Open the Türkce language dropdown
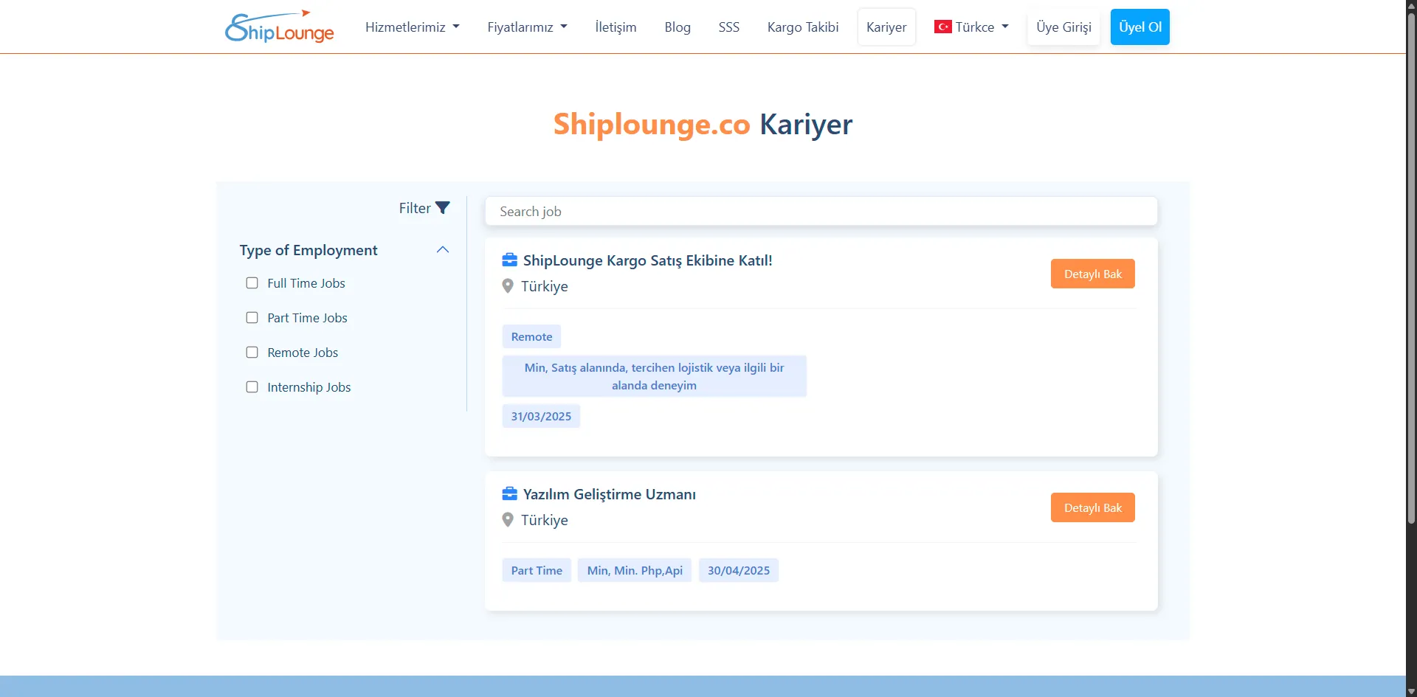Viewport: 1417px width, 697px height. coord(971,27)
